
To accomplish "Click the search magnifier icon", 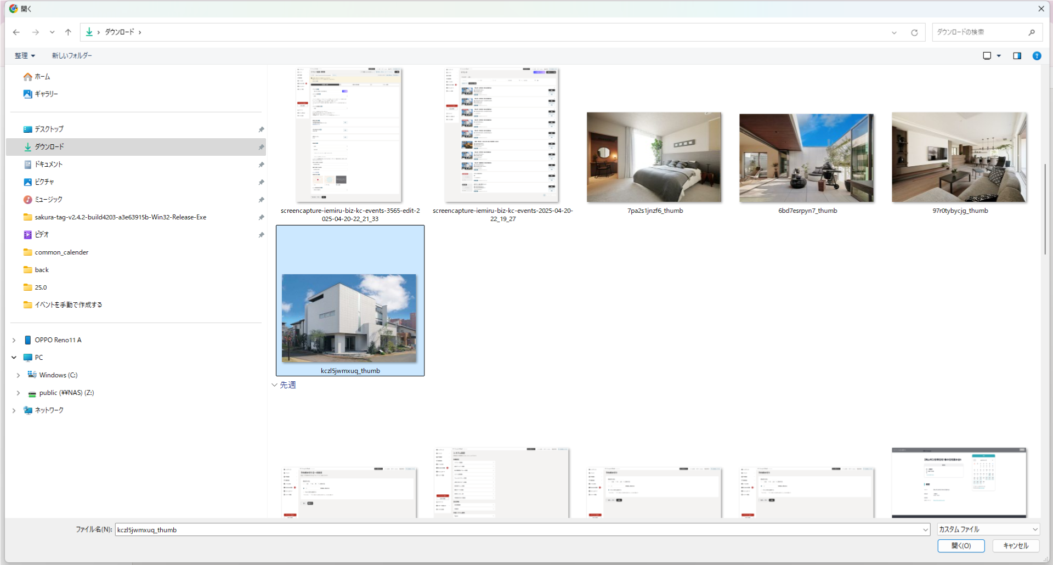I will [x=1032, y=32].
